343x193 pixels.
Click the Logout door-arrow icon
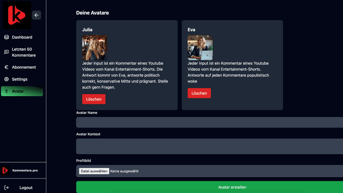[x=6, y=188]
